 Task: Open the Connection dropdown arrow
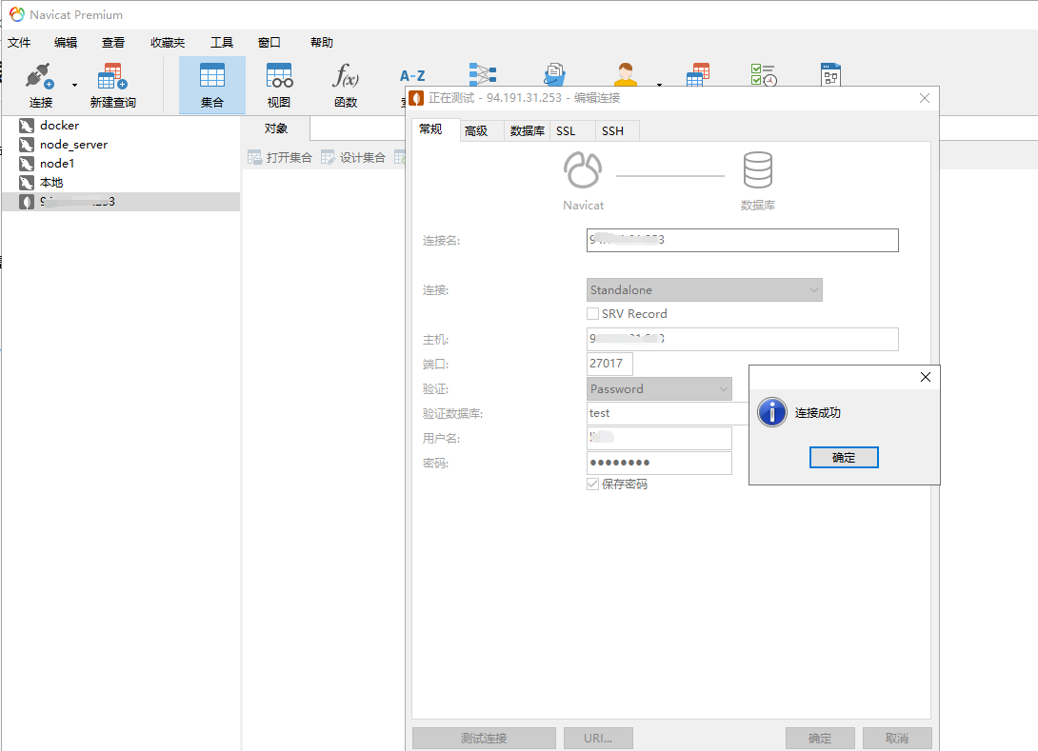click(x=74, y=85)
